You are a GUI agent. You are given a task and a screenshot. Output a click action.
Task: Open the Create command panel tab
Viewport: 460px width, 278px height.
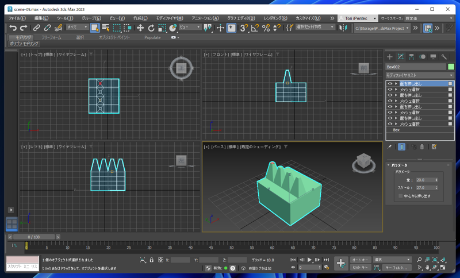pos(390,56)
